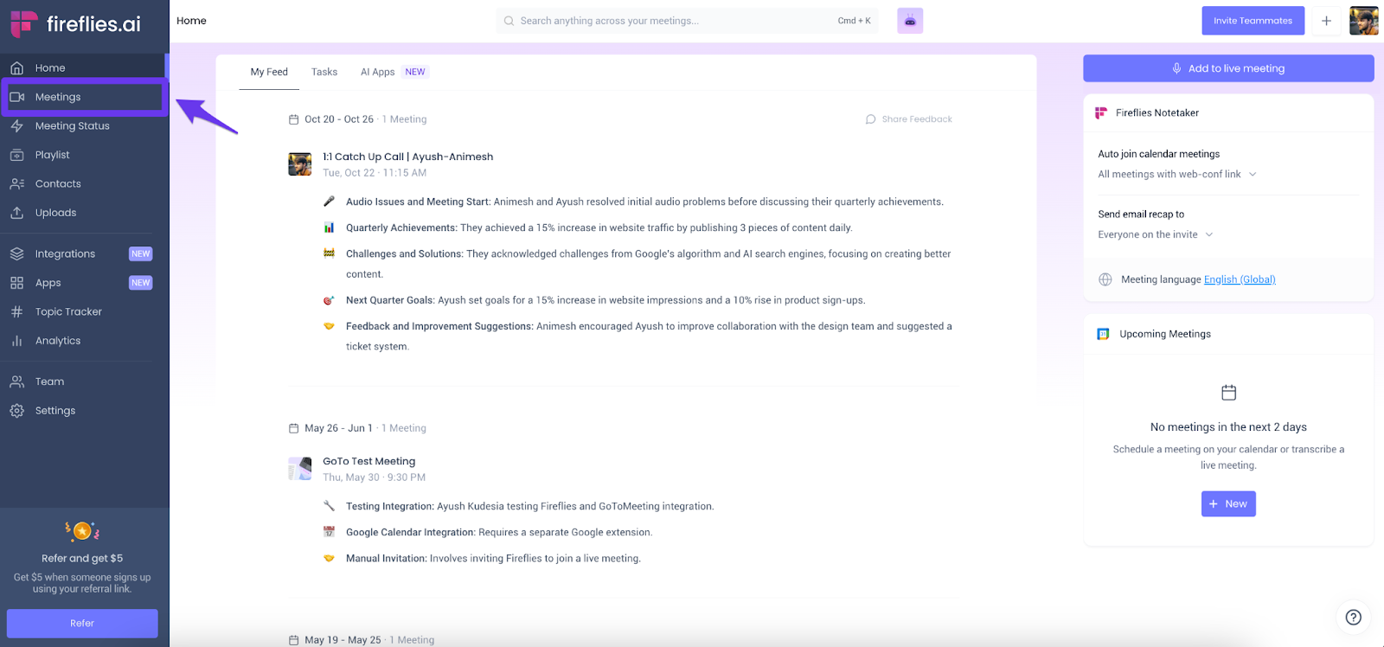This screenshot has width=1384, height=647.
Task: Click the Add to live meeting button
Action: coord(1228,68)
